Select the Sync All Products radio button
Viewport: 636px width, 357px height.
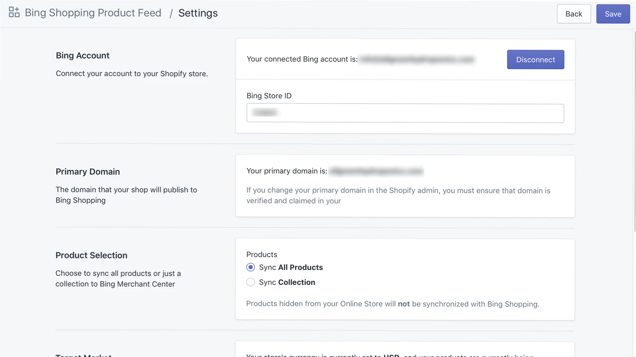pyautogui.click(x=250, y=267)
